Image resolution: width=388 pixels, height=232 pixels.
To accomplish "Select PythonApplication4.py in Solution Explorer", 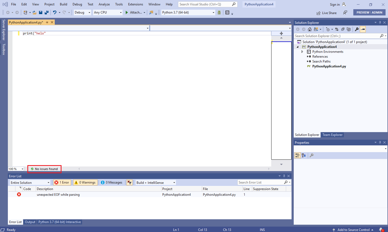I will (329, 66).
